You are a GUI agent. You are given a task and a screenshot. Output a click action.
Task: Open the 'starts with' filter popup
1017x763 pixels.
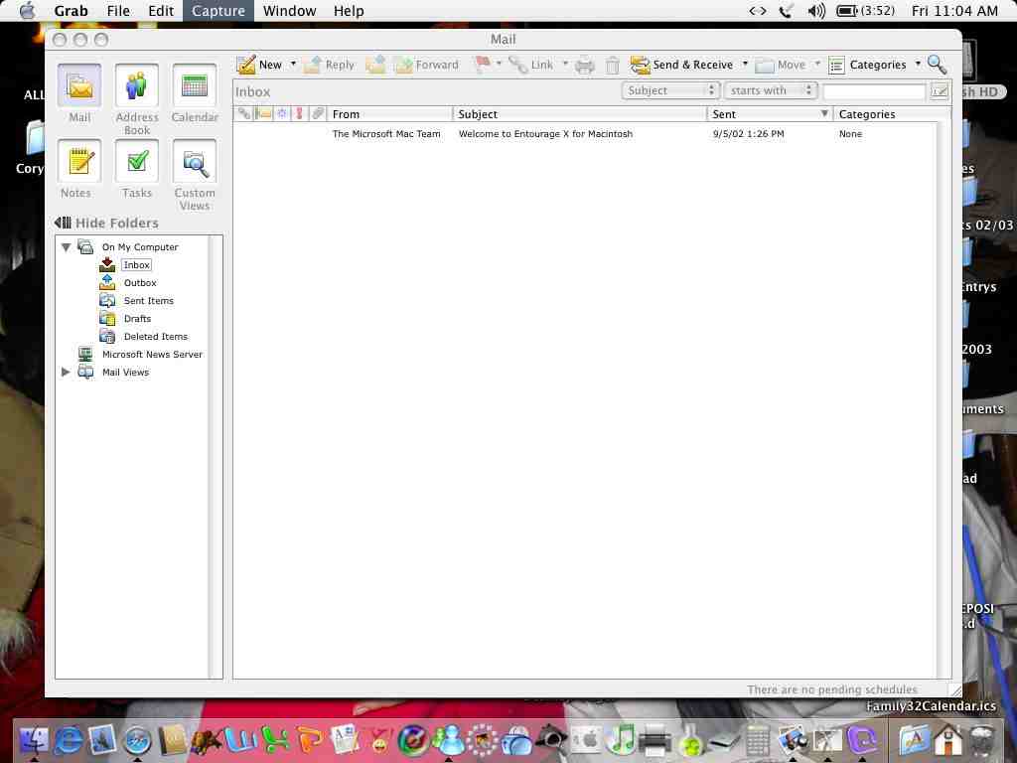pyautogui.click(x=771, y=90)
